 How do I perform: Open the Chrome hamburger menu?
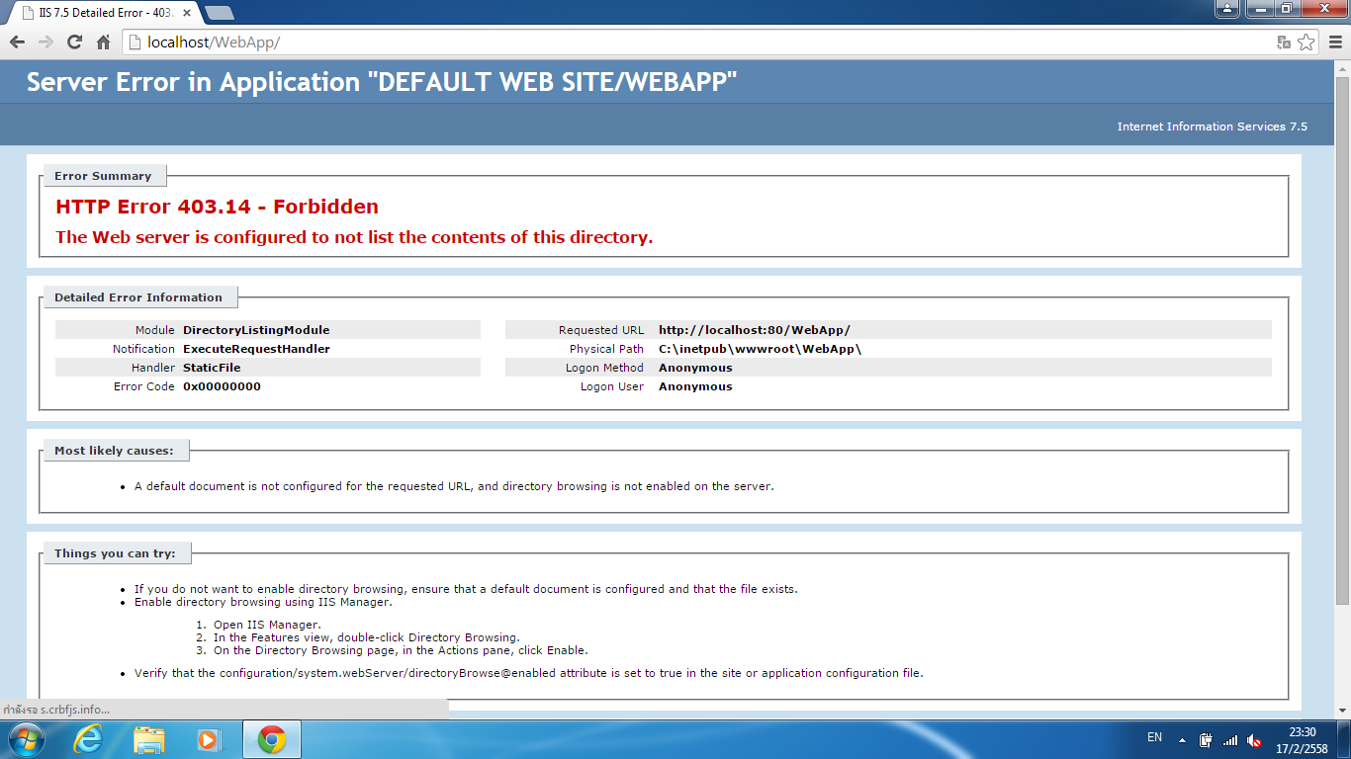(x=1334, y=42)
